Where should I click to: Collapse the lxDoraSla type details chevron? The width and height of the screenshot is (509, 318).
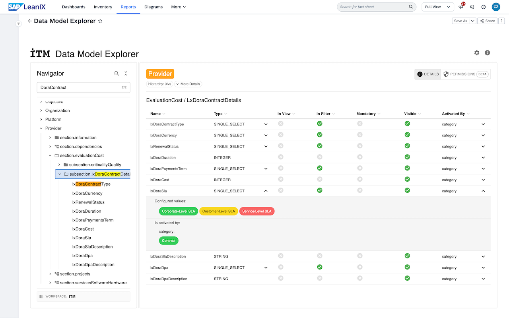pyautogui.click(x=266, y=191)
